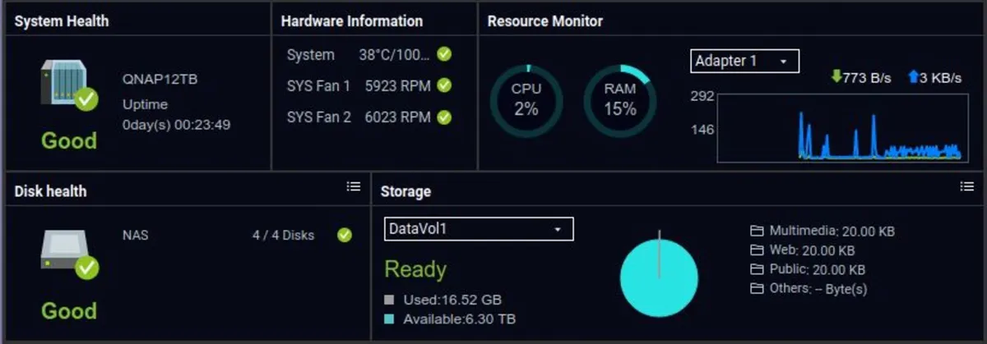Click the SYS Fan 2 status checkmark
The width and height of the screenshot is (987, 344).
(x=444, y=117)
